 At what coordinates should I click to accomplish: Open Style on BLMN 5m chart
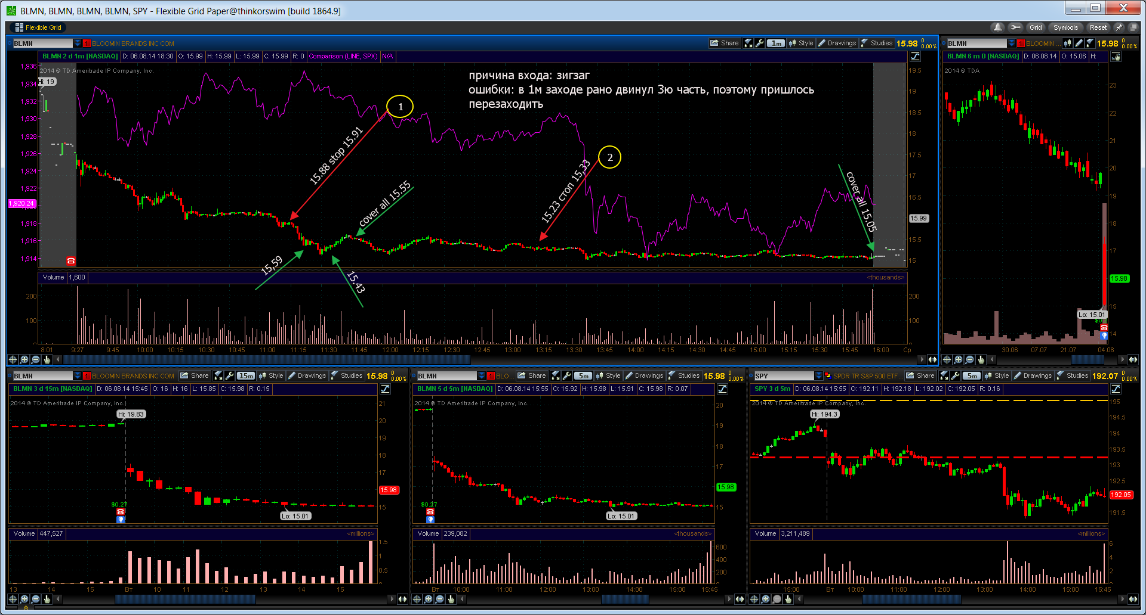(x=608, y=375)
